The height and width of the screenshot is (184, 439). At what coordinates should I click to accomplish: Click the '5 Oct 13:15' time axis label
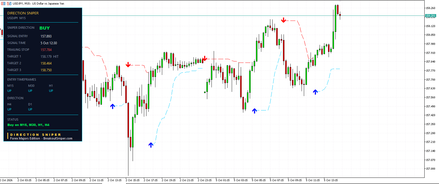point(331,180)
